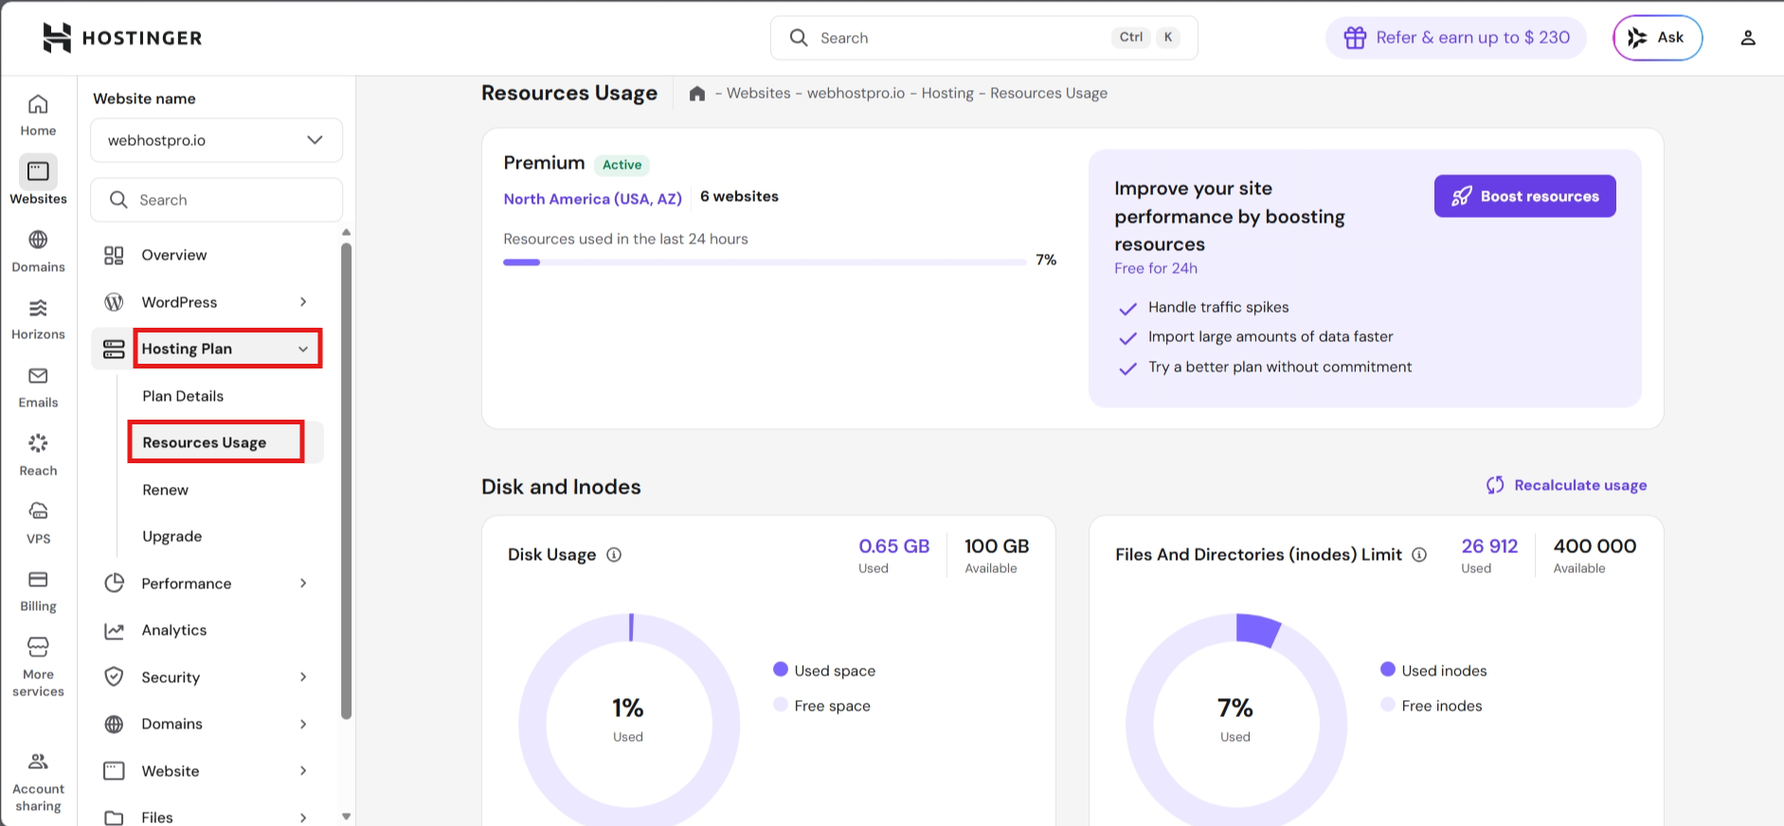This screenshot has width=1784, height=826.
Task: Click Hosting in the breadcrumb
Action: point(947,93)
